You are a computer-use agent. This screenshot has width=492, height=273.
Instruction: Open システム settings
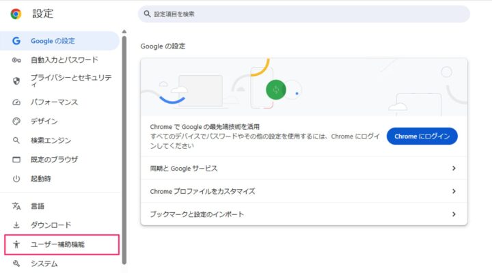pos(59,263)
